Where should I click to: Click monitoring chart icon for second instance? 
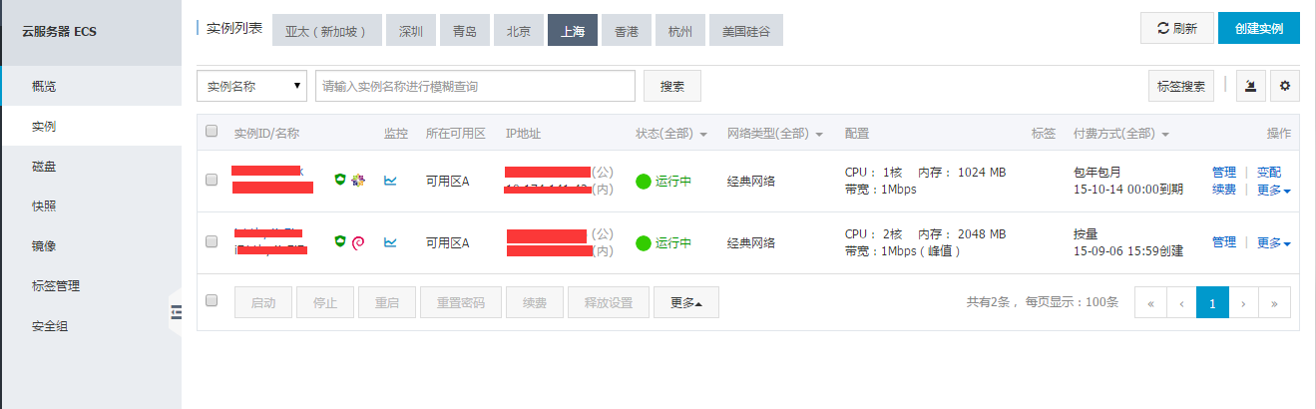(391, 241)
